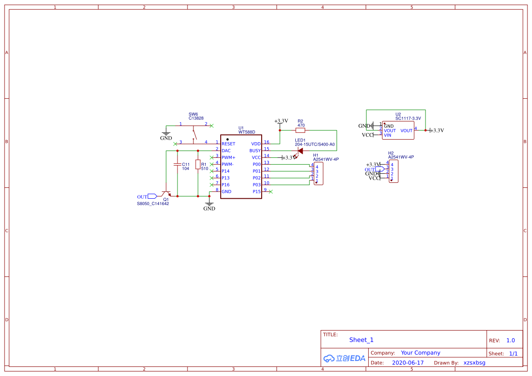Viewport: 532px width, 376px height.
Task: Click the '510' value of R1
Action: [205, 169]
